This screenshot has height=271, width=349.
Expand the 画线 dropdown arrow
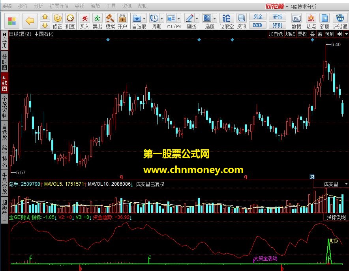[x=197, y=18]
